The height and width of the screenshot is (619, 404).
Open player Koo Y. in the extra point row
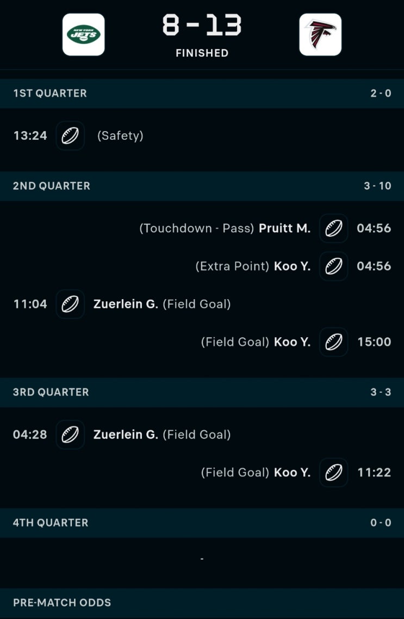[x=293, y=266]
